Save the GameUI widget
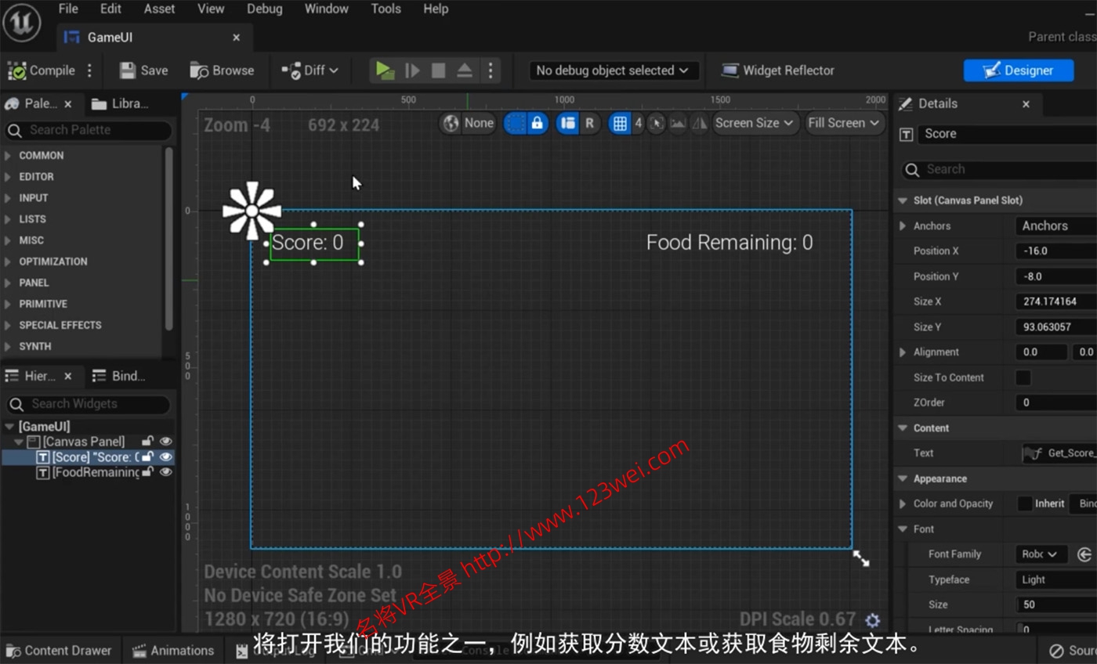The image size is (1097, 664). tap(143, 70)
